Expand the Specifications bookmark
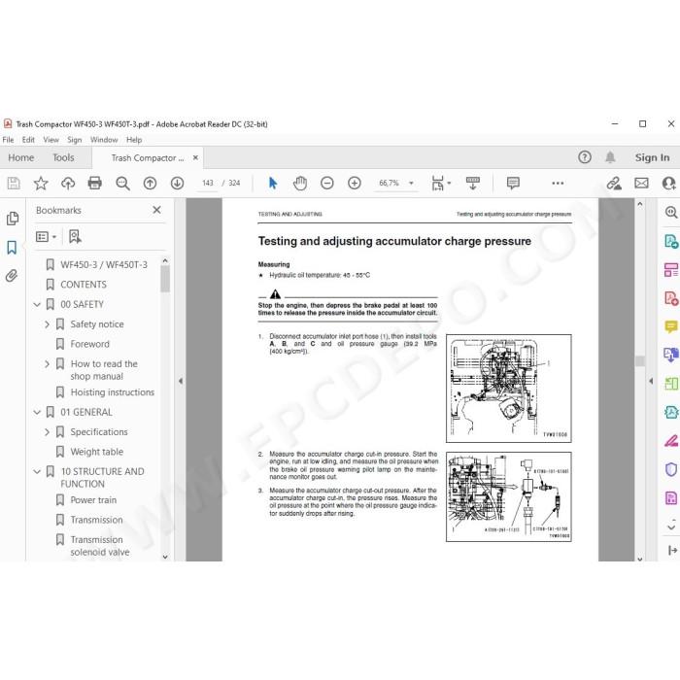The width and height of the screenshot is (680, 680). tap(47, 432)
